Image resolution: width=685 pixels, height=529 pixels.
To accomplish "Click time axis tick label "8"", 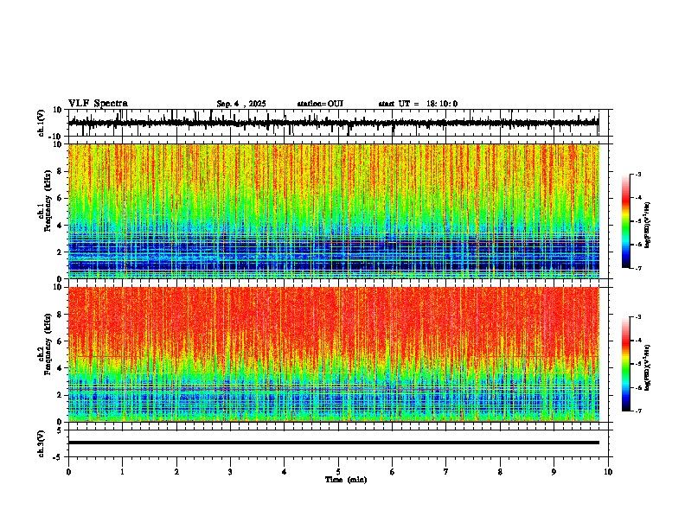I will [x=500, y=472].
